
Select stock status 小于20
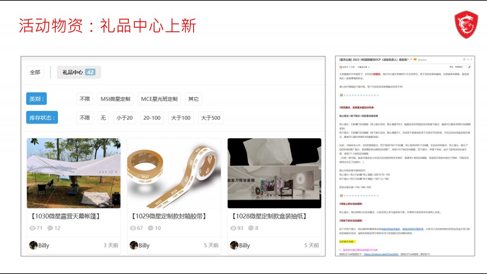point(125,118)
